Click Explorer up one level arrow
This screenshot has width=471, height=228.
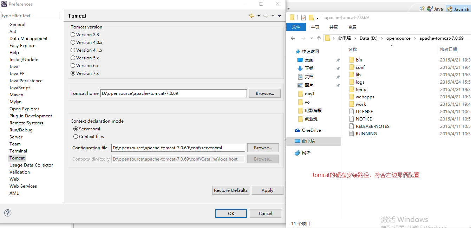319,38
